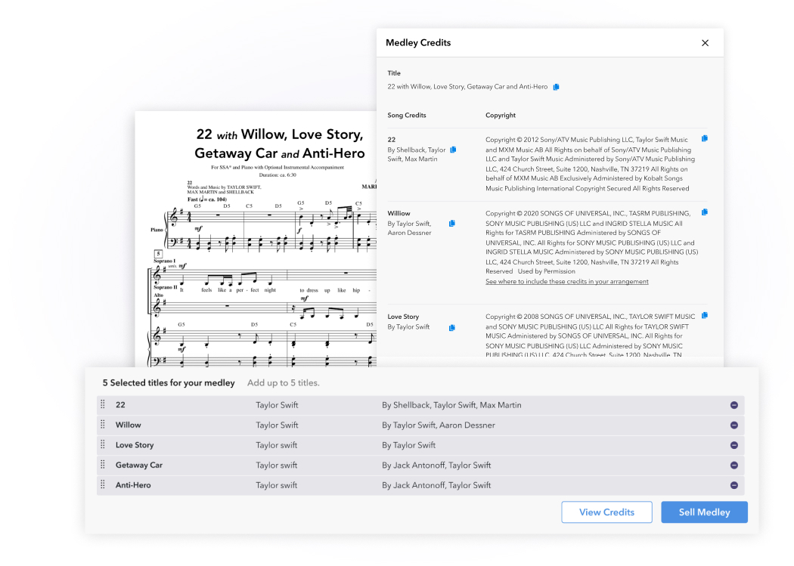Click the drag handle for Getaway Car
Image resolution: width=794 pixels, height=566 pixels.
click(x=103, y=465)
